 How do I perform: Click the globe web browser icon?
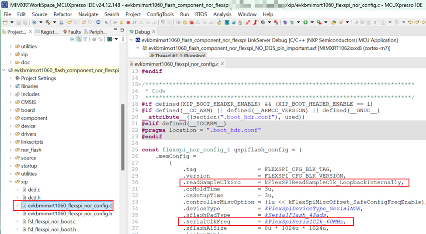click(233, 23)
